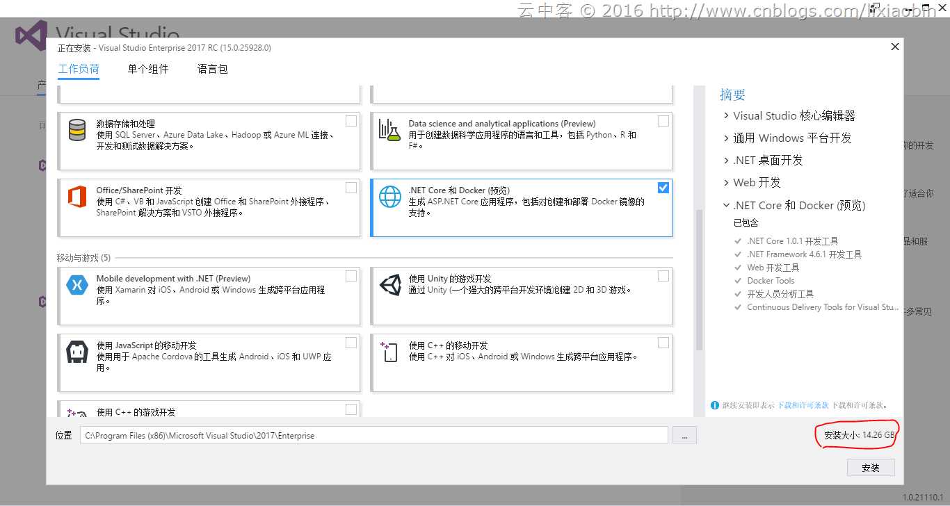Click the Unity logo icon

point(389,285)
